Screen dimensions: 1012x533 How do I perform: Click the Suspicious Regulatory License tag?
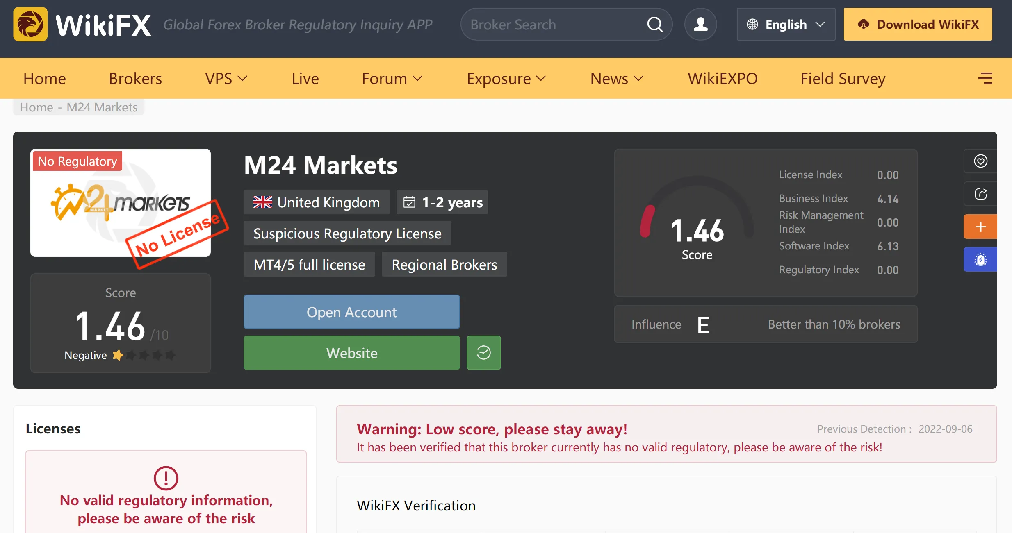(347, 233)
